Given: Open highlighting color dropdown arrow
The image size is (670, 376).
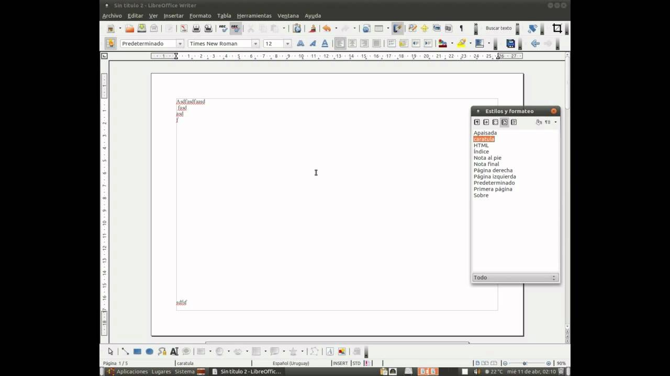Looking at the screenshot, I should click(x=470, y=43).
